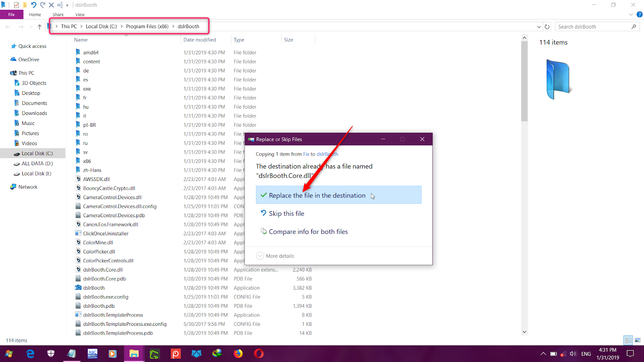Expand More details in the Replace dialog
This screenshot has width=644, height=362.
click(275, 256)
